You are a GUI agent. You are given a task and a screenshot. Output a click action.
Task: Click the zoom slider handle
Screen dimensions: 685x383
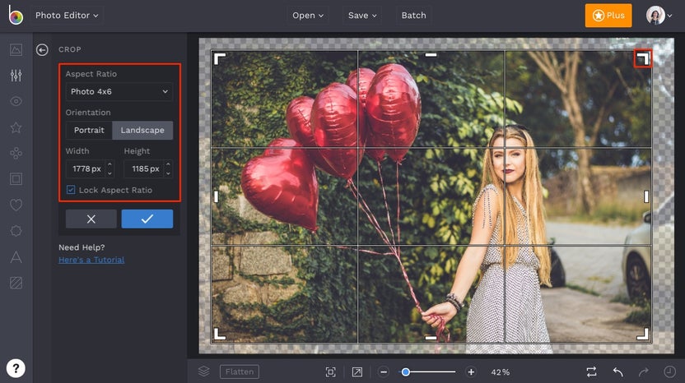[x=405, y=372]
